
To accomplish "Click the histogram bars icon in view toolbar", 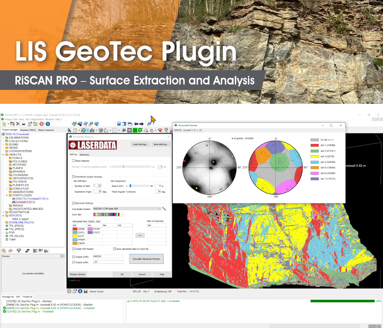I will tap(92, 130).
